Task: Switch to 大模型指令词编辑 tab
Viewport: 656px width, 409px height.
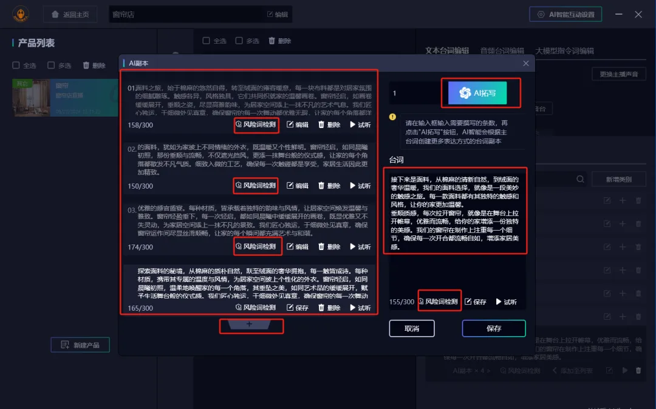Action: click(564, 50)
